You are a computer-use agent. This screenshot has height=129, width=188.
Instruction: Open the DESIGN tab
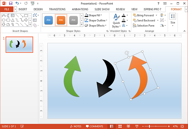(x=38, y=9)
